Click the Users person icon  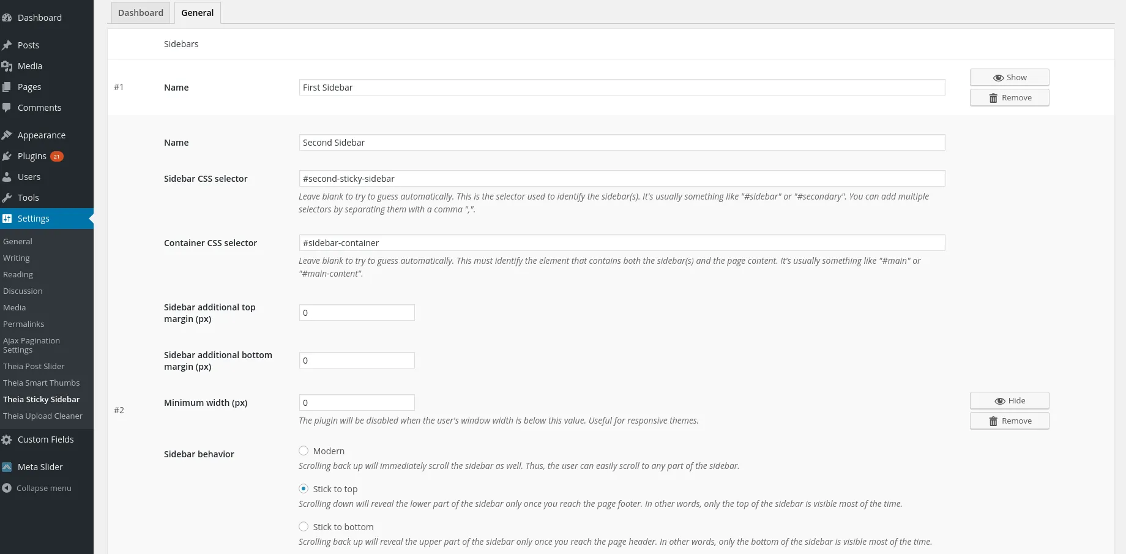click(7, 177)
